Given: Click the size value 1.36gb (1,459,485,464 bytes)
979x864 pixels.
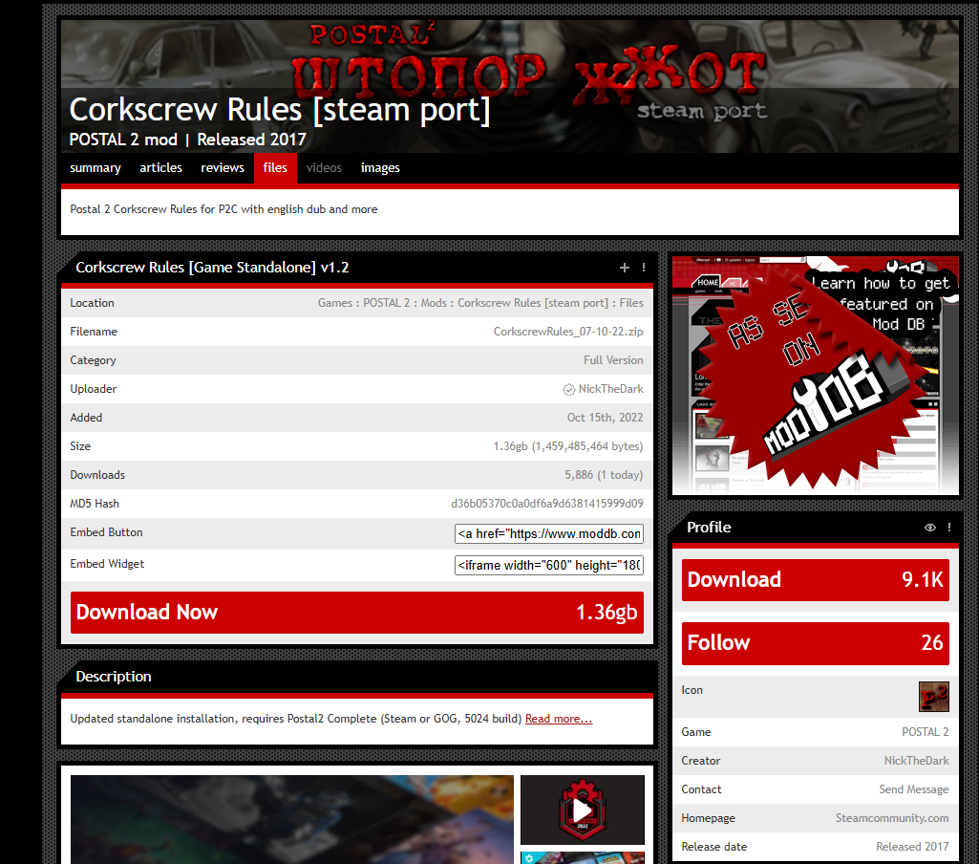Looking at the screenshot, I should tap(568, 446).
